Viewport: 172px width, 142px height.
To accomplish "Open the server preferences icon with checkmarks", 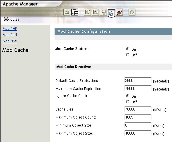I will coord(87,12).
